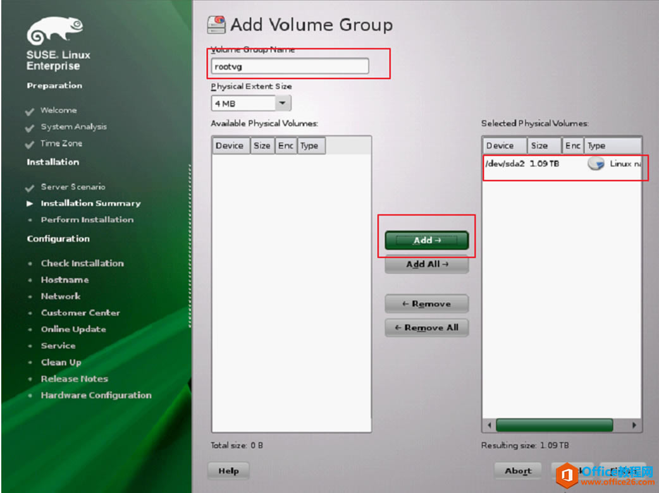Open the Physical Extent Size dropdown

coord(283,103)
